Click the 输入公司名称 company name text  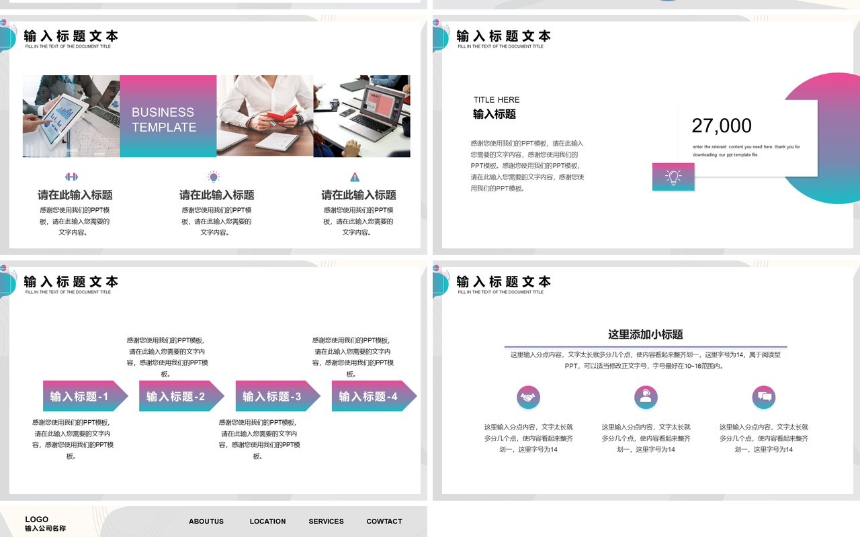point(46,528)
